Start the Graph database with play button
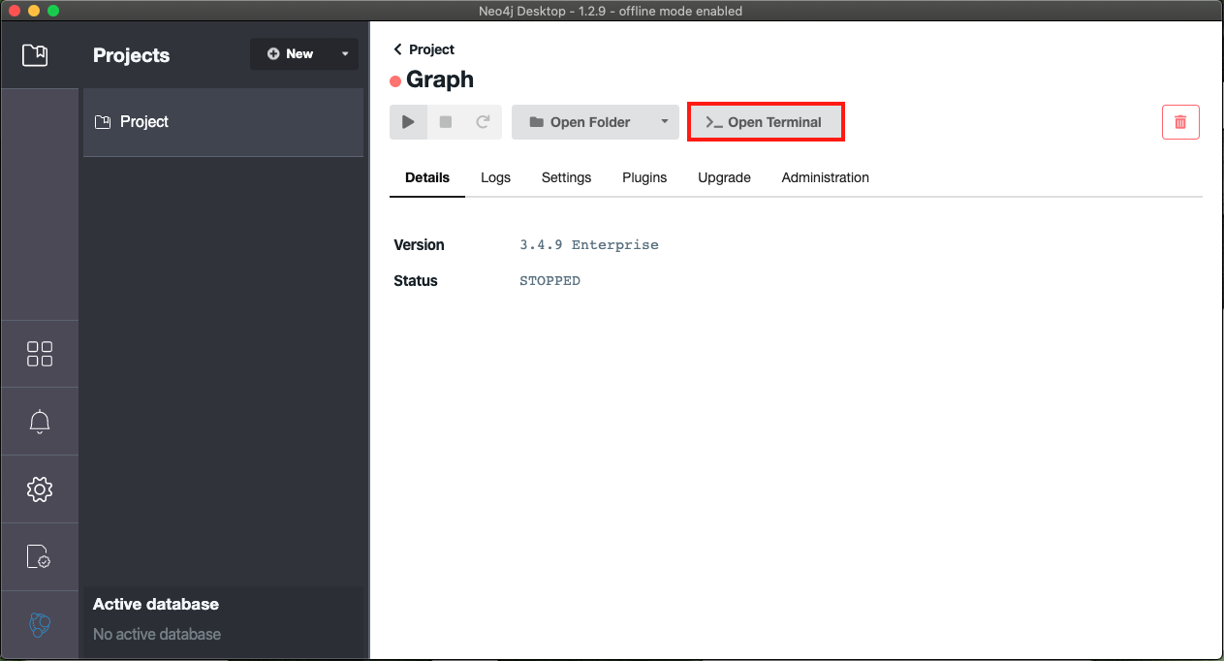The image size is (1224, 661). 408,122
